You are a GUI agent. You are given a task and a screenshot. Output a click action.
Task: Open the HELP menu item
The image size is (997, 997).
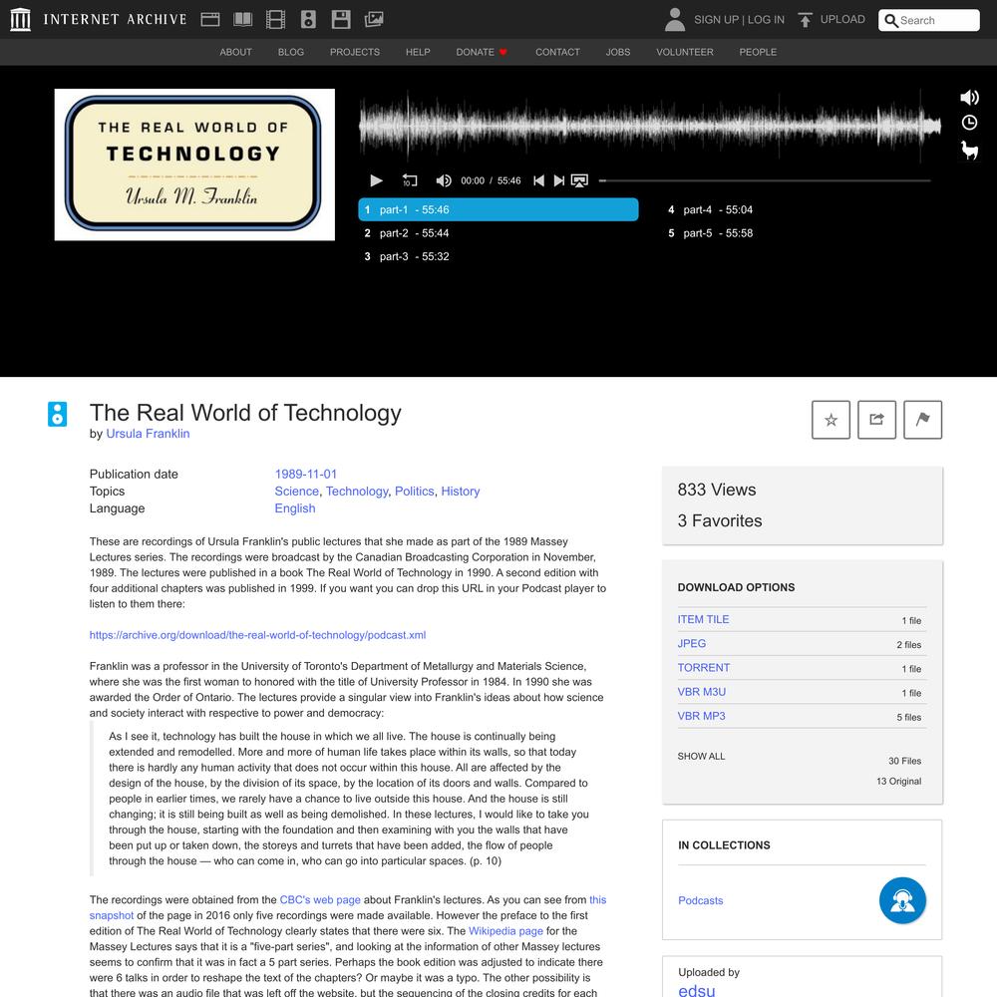[x=418, y=52]
